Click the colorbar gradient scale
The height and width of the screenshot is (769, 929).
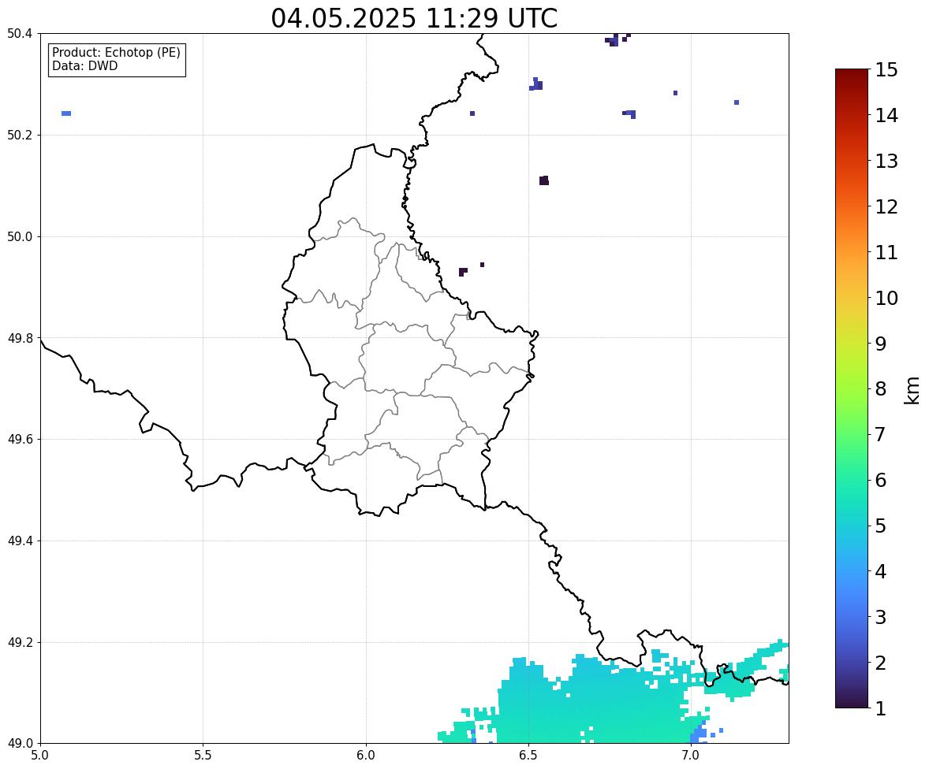(x=852, y=388)
